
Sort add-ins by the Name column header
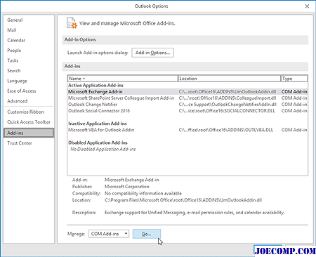(x=123, y=79)
